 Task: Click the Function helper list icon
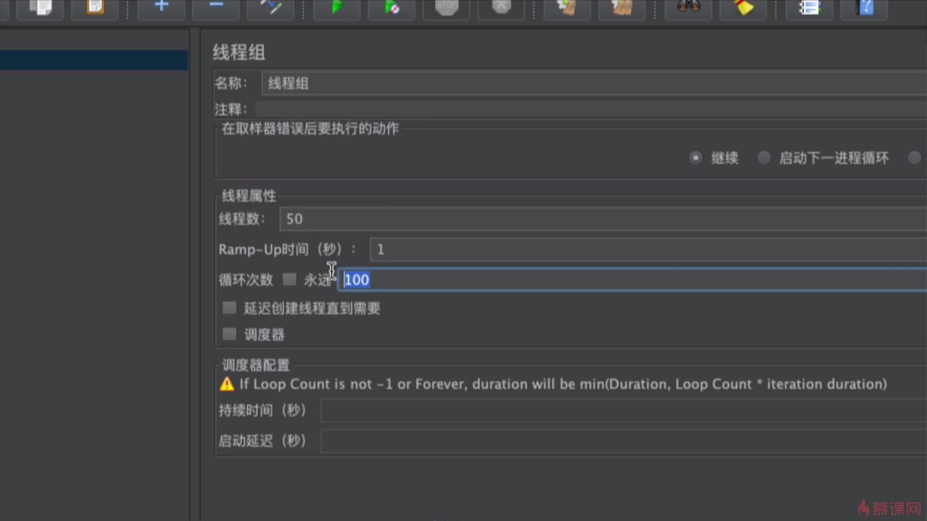[x=809, y=8]
